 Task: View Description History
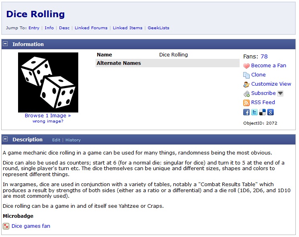click(73, 140)
